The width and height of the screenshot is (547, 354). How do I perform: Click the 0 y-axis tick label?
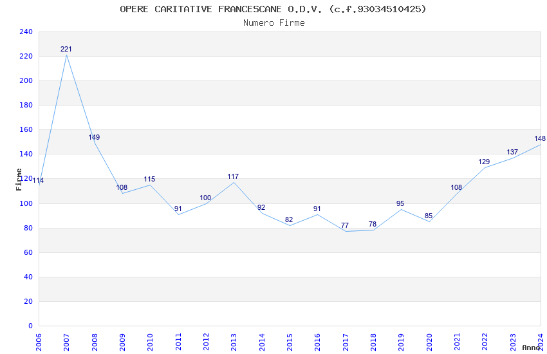[x=30, y=326]
